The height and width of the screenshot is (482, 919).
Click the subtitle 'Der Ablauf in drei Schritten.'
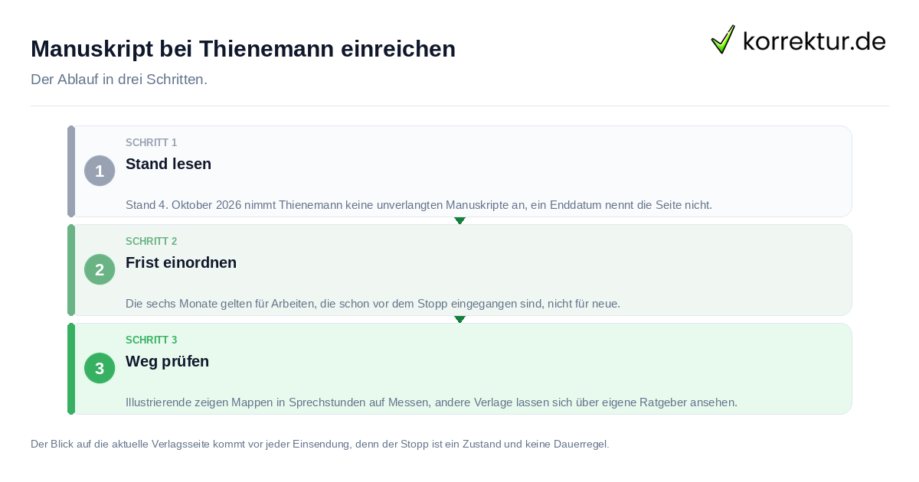coord(119,80)
